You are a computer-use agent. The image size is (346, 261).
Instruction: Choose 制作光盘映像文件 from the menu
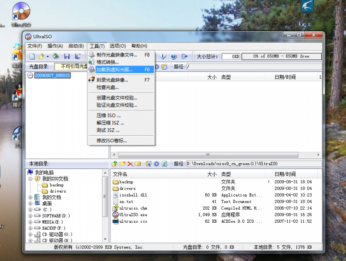(x=121, y=55)
